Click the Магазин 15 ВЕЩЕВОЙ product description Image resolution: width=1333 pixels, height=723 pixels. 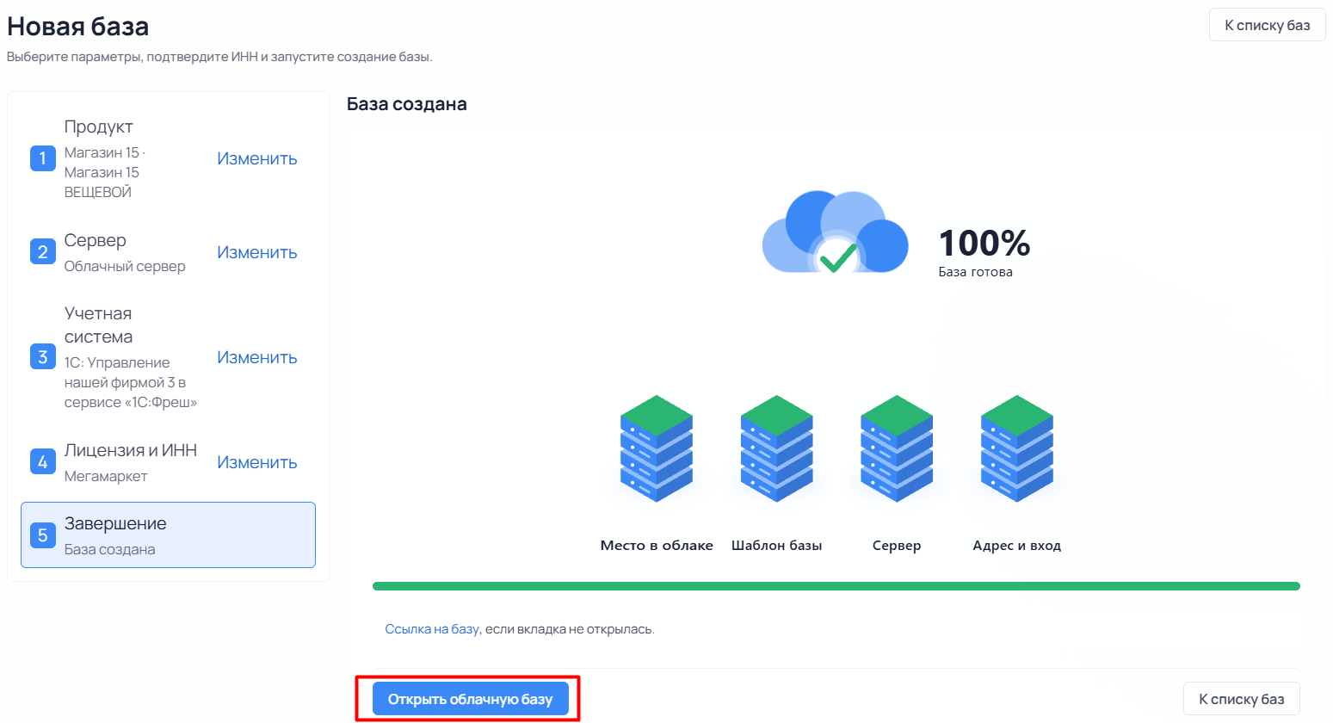click(x=105, y=172)
